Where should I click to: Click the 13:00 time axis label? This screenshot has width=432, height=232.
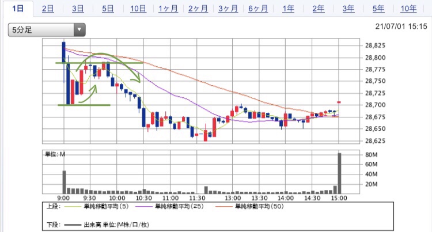233,198
